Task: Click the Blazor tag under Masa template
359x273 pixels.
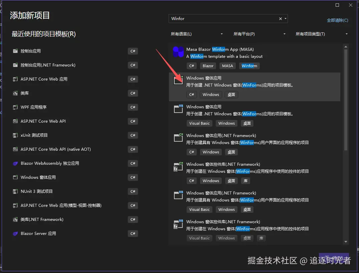Action: pyautogui.click(x=208, y=66)
